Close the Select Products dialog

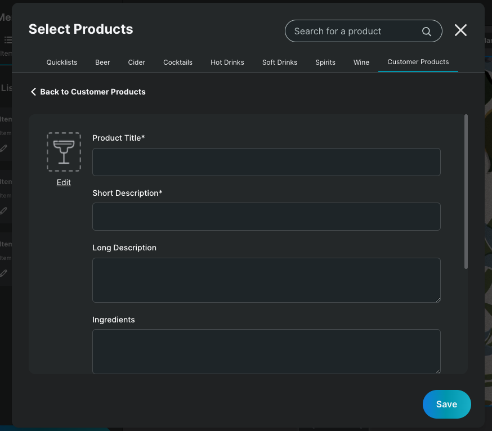[x=460, y=30]
